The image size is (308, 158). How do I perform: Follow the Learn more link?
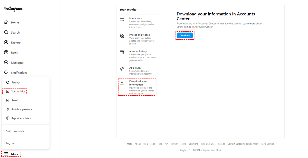click(x=249, y=24)
